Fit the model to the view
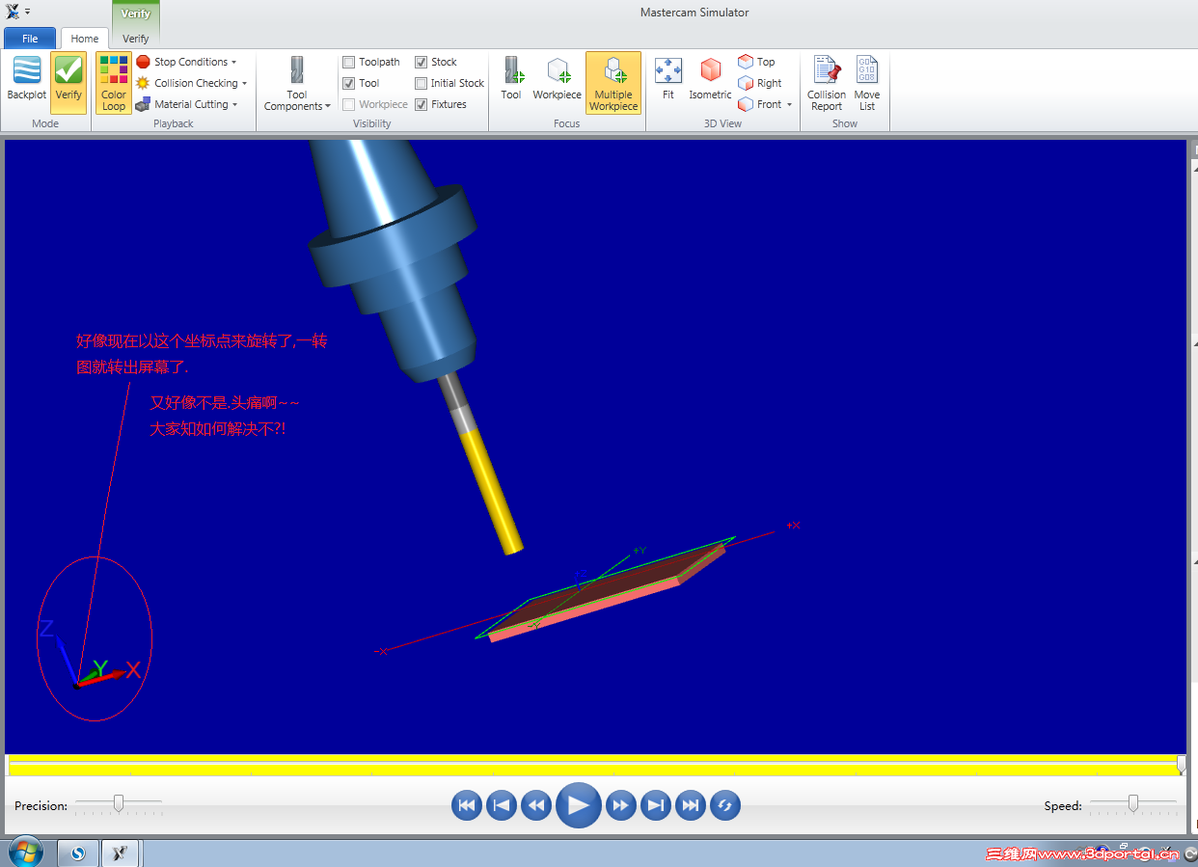This screenshot has height=867, width=1198. (x=668, y=79)
